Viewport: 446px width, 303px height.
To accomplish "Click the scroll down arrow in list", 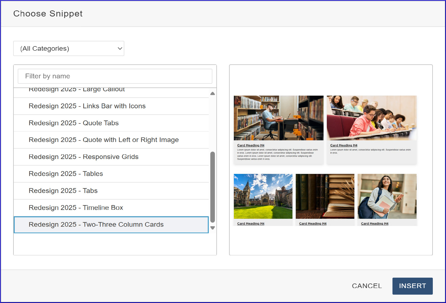I will tap(213, 228).
